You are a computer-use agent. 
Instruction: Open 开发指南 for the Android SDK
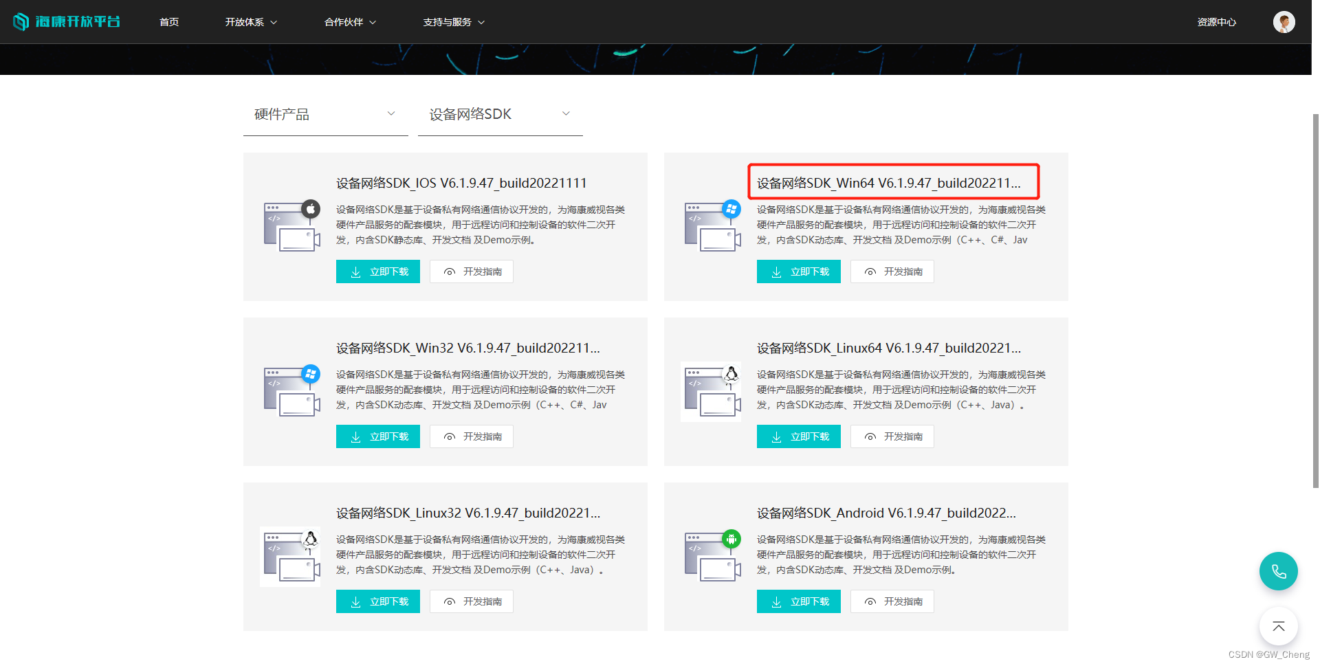(892, 601)
